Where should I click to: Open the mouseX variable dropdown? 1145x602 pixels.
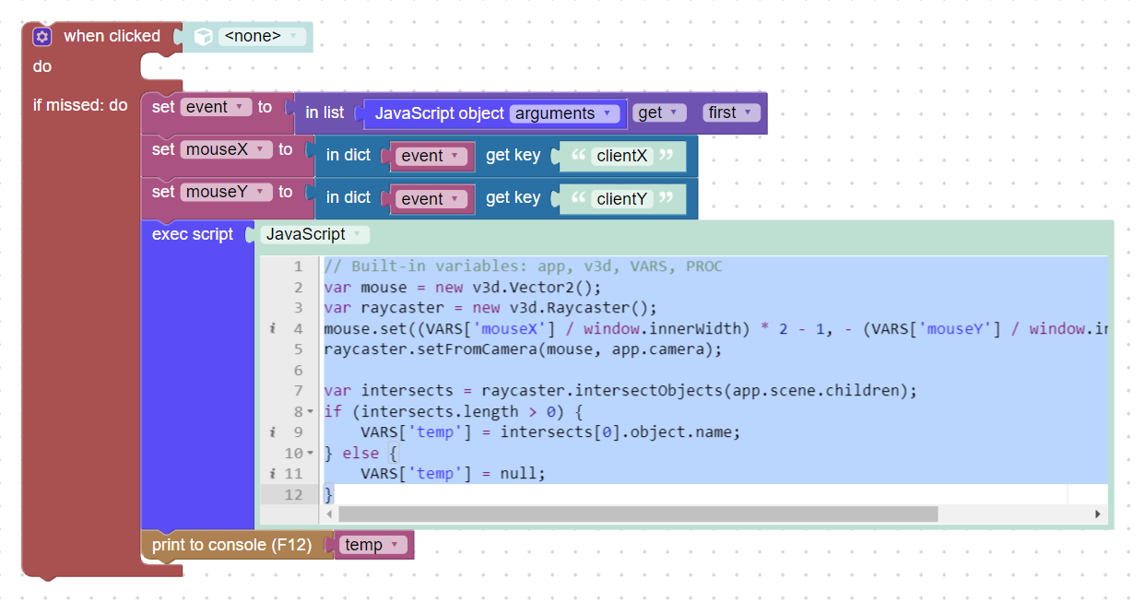coord(226,149)
